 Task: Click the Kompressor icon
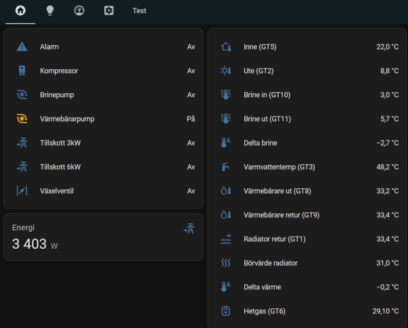[x=22, y=70]
